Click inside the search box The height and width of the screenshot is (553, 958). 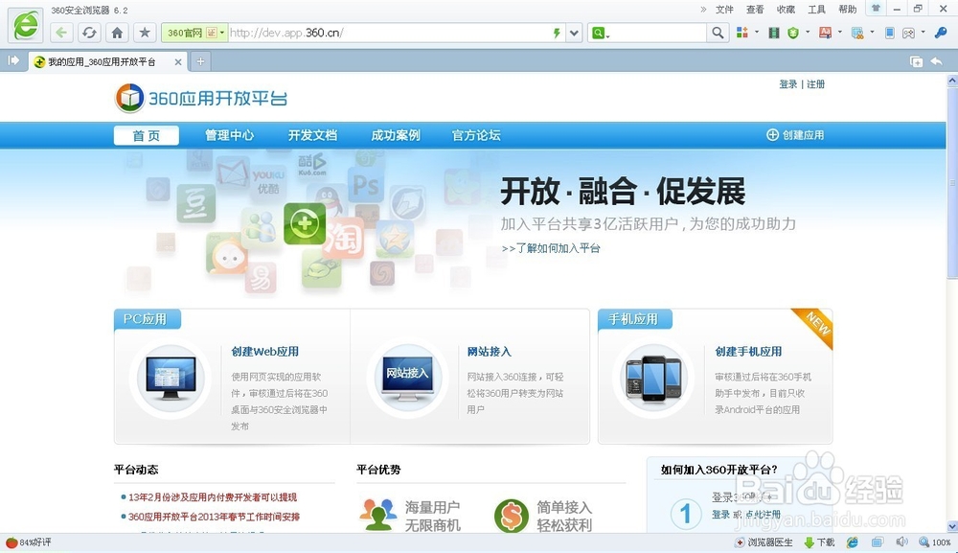click(657, 33)
